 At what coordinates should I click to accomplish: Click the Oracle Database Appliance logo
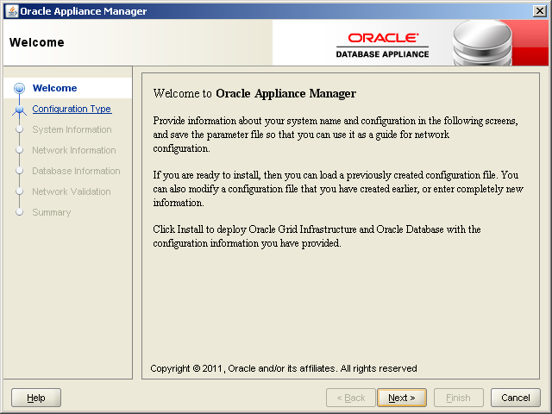383,45
